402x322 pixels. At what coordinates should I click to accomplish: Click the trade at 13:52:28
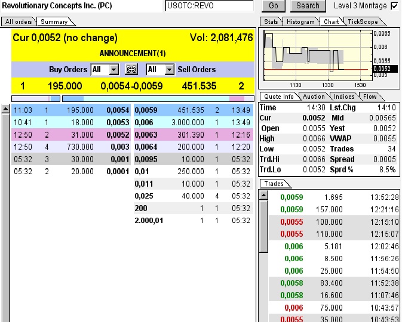(x=335, y=197)
